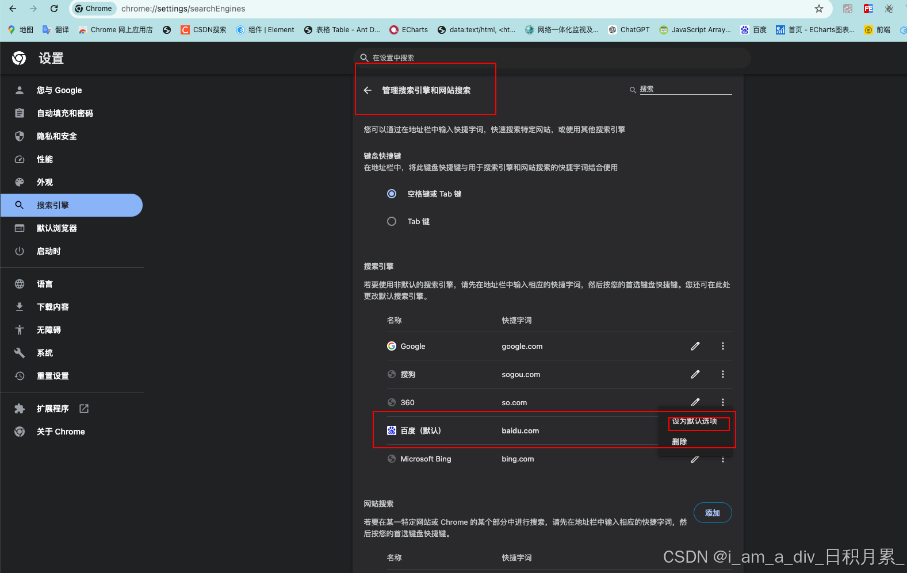Viewport: 907px width, 573px height.
Task: Open 启动时 settings section
Action: click(x=71, y=251)
